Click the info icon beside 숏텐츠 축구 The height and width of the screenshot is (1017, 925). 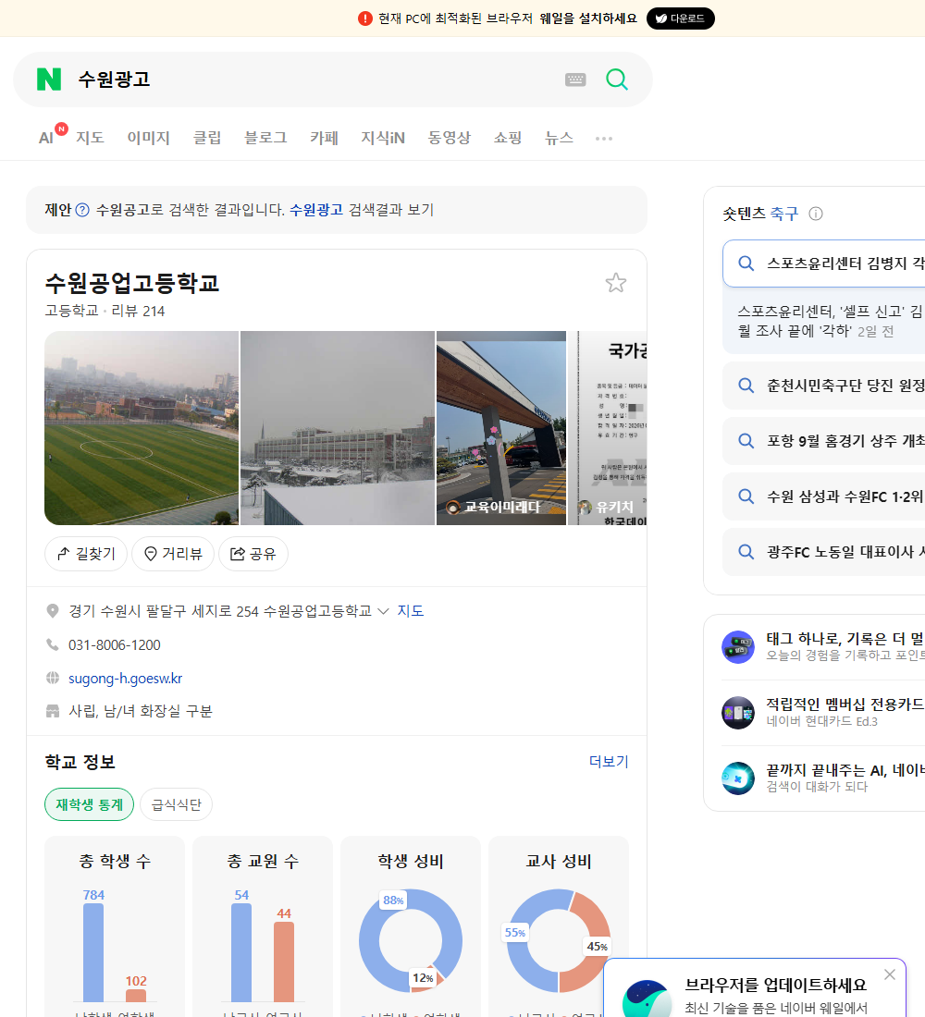click(x=816, y=214)
